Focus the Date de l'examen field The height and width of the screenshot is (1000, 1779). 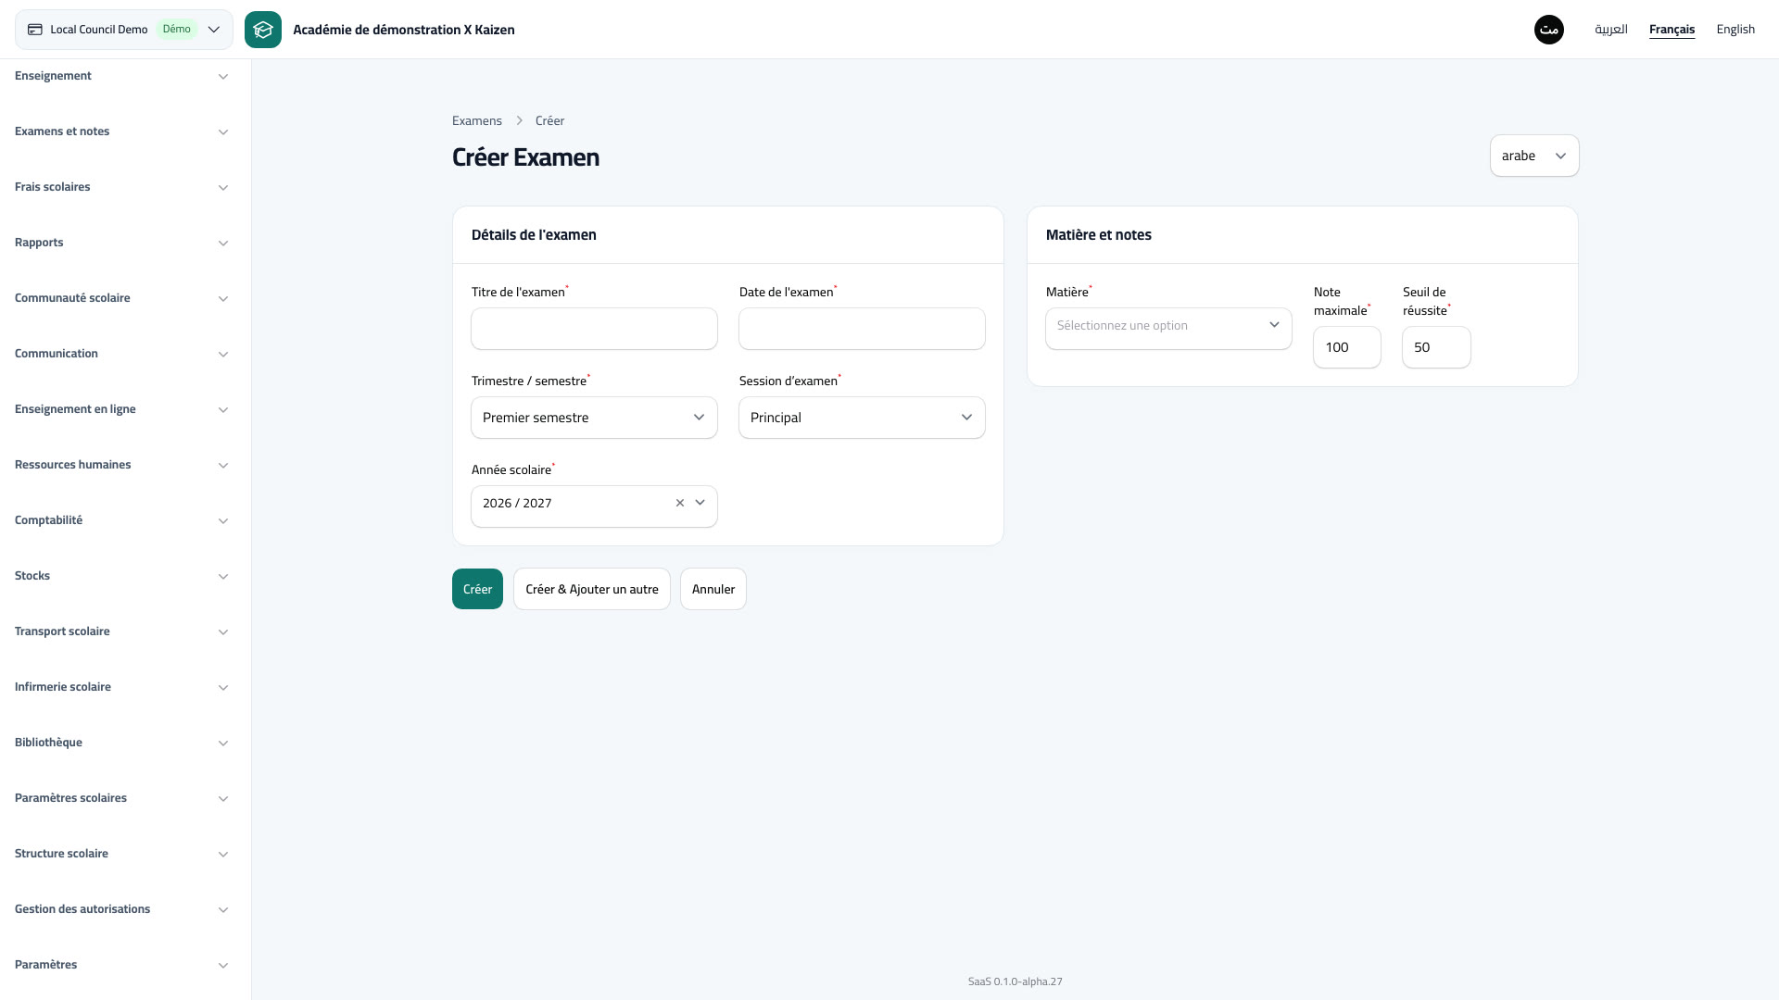coord(862,329)
